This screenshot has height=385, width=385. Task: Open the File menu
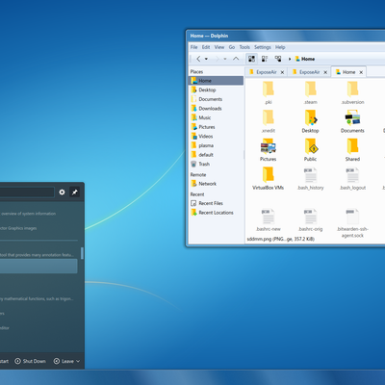click(193, 47)
